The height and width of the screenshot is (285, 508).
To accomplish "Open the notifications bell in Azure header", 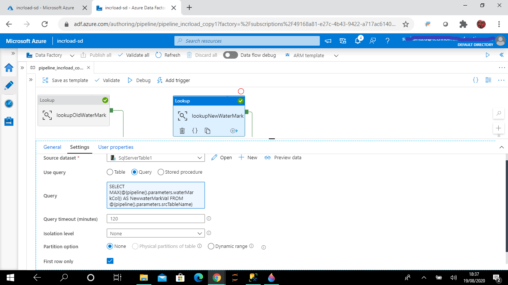I will (x=358, y=41).
